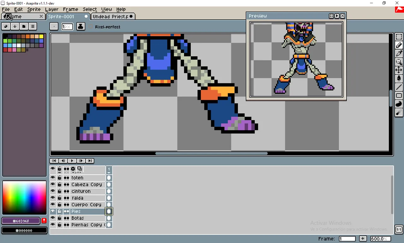Viewport: 404px width, 243px height.
Task: Hide the cinturon layer
Action: 53,191
